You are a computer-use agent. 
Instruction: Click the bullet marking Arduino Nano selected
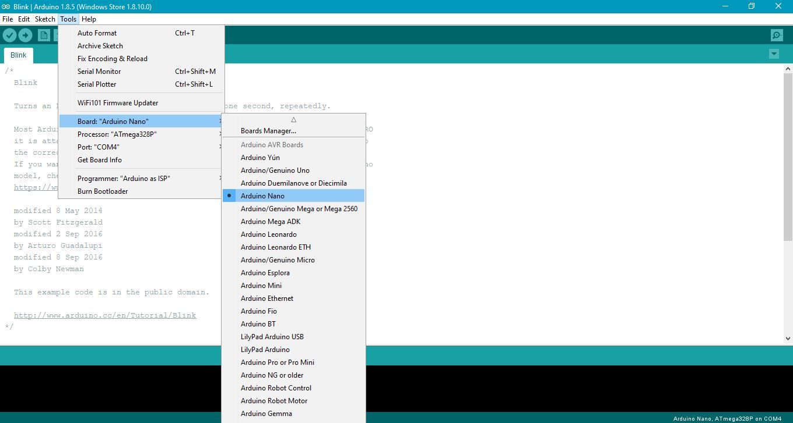[x=229, y=195]
